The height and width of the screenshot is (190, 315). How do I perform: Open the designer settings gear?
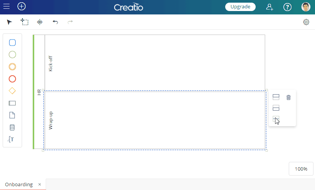pos(306,22)
